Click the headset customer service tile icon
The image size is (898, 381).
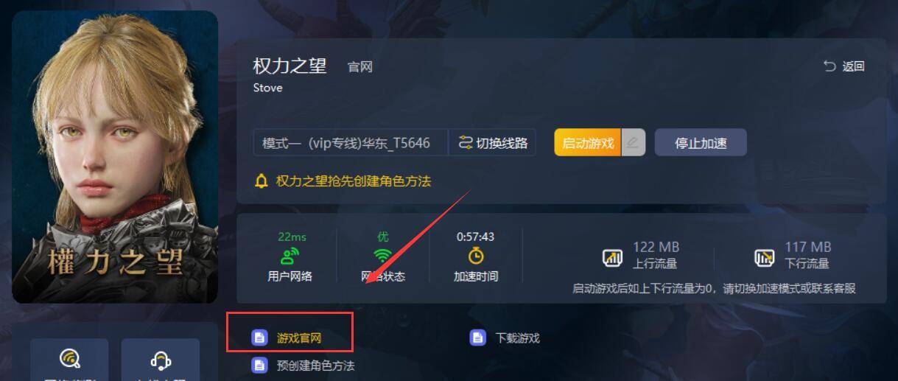pyautogui.click(x=161, y=359)
